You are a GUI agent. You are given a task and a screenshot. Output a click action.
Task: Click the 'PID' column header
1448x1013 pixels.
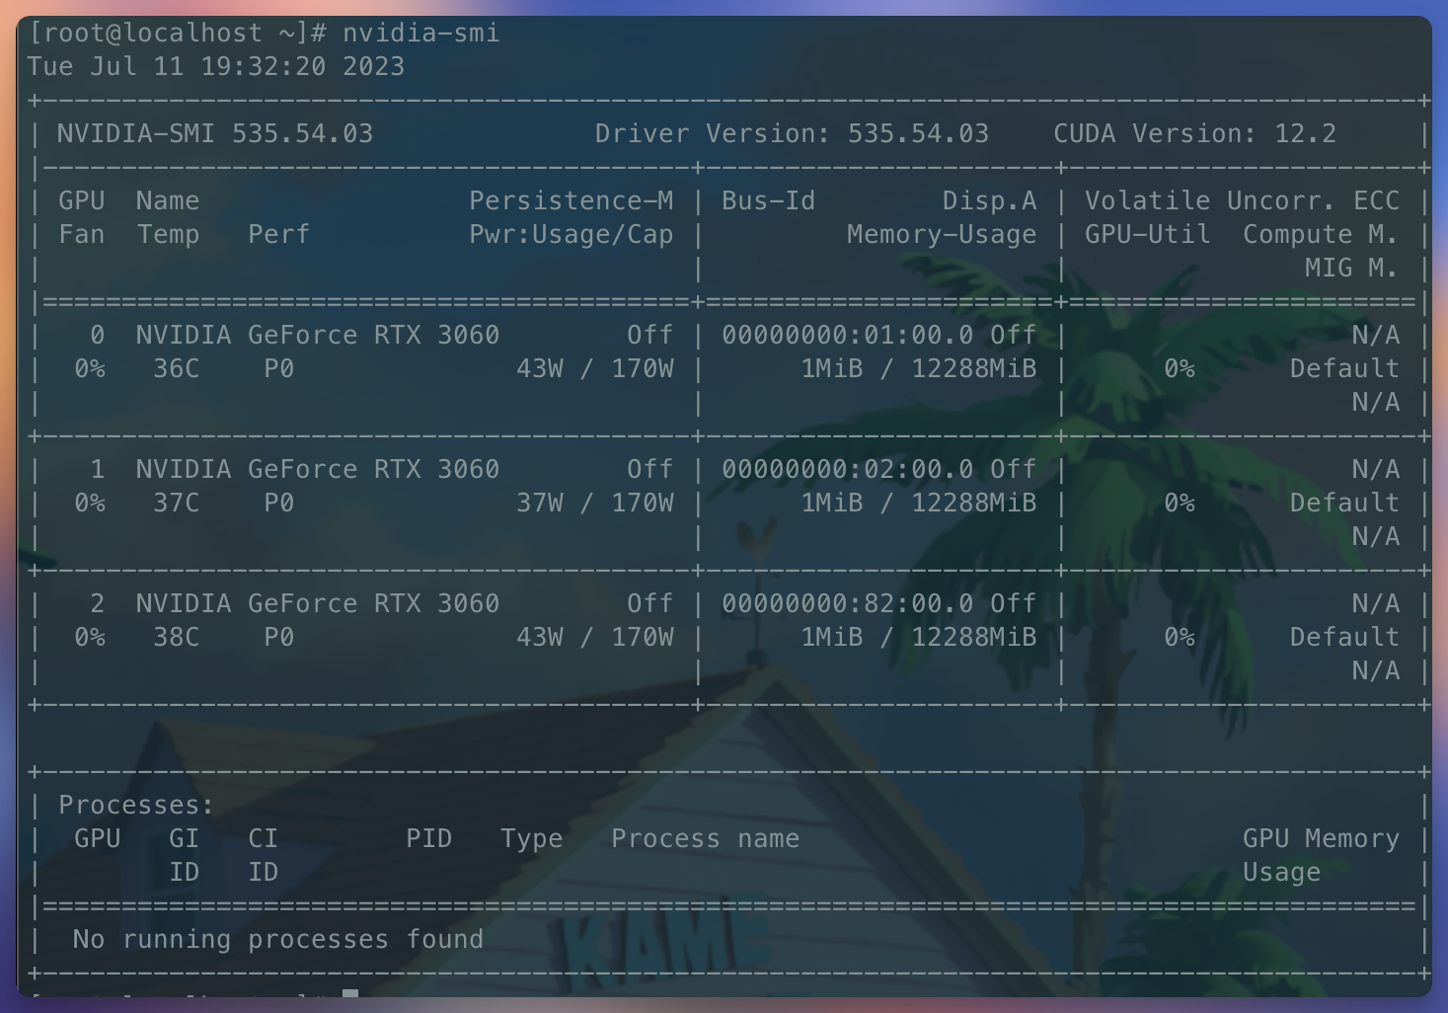tap(429, 838)
